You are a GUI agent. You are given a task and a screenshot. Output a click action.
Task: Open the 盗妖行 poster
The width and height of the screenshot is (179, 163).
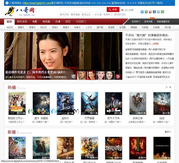pyautogui.click(x=65, y=103)
